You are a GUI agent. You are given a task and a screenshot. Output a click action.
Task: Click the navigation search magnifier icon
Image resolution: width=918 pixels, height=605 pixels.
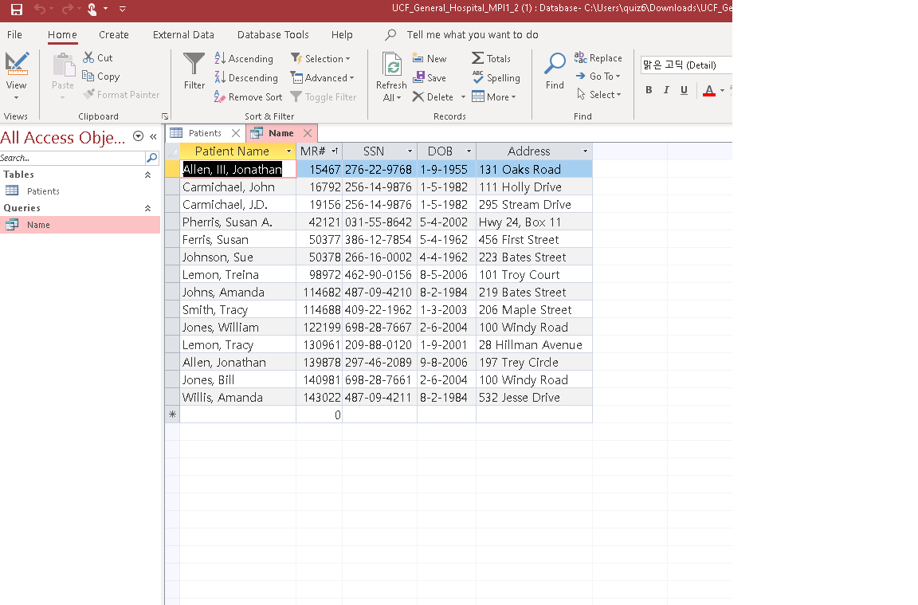[152, 158]
